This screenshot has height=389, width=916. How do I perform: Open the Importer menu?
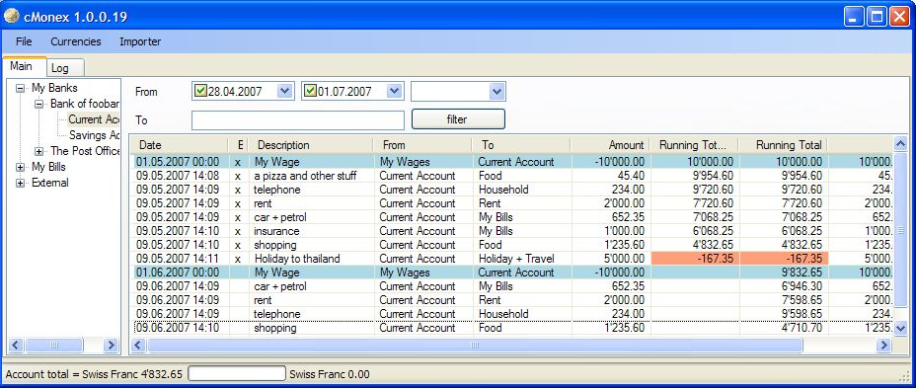pos(140,41)
